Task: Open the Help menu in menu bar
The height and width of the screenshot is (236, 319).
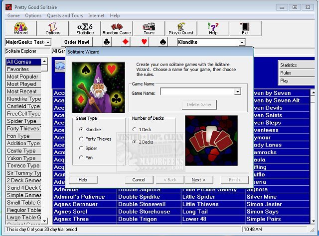Action: tap(115, 15)
